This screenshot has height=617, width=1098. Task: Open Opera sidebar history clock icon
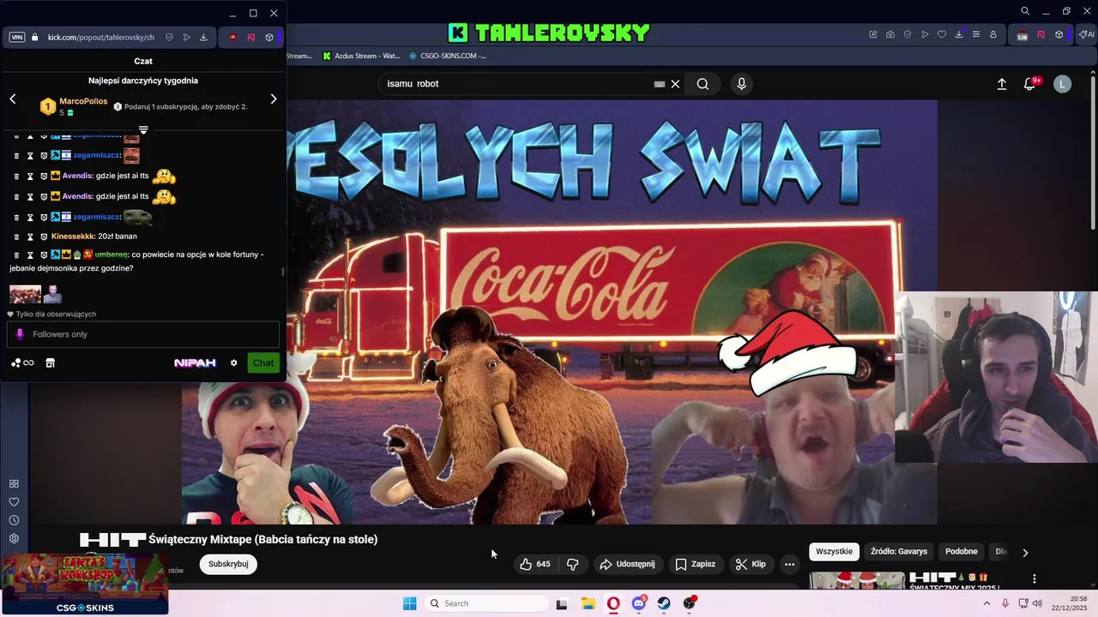(x=14, y=520)
